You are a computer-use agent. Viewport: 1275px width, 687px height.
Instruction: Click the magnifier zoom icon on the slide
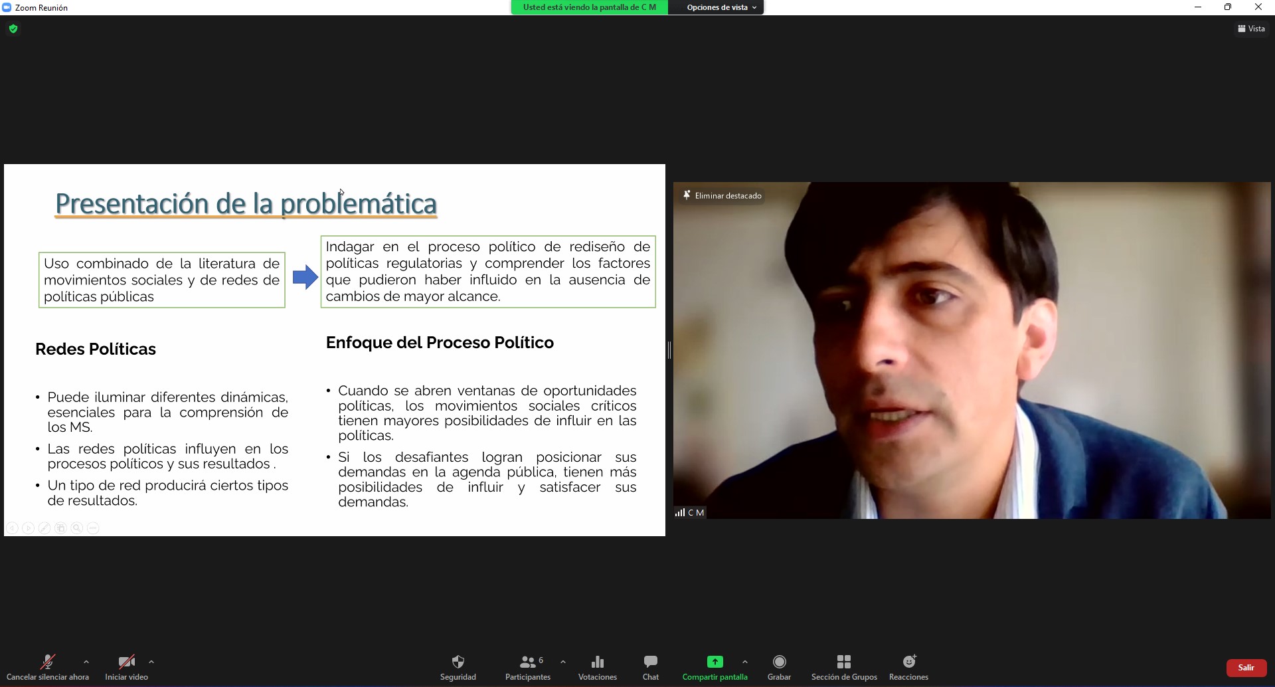tap(77, 528)
